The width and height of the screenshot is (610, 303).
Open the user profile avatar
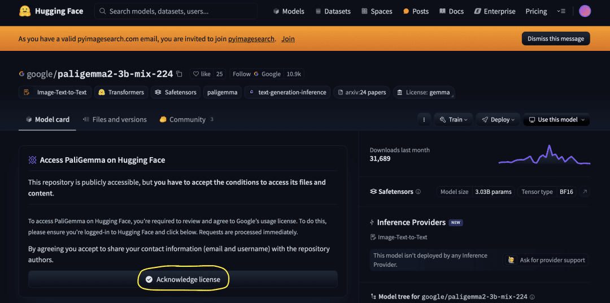[585, 11]
